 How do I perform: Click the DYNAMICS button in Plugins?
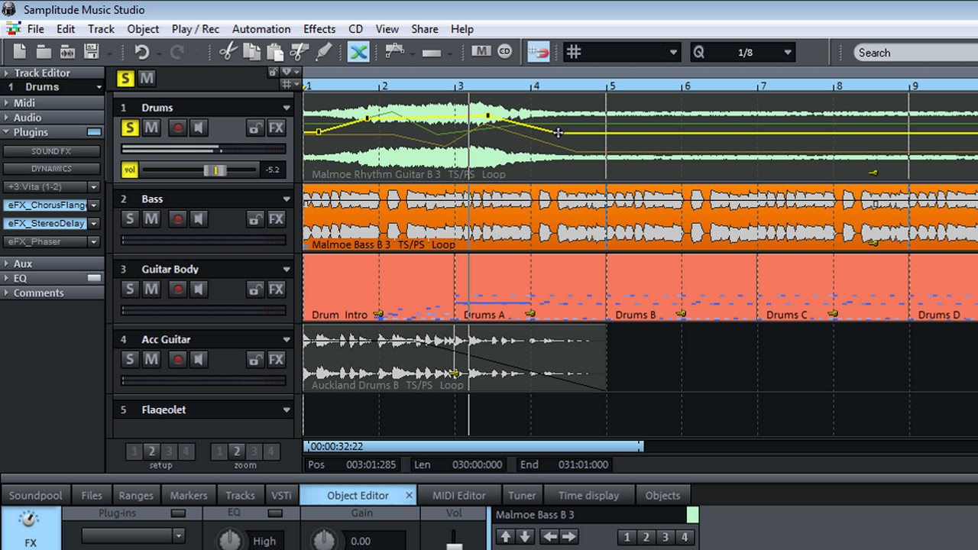click(52, 169)
